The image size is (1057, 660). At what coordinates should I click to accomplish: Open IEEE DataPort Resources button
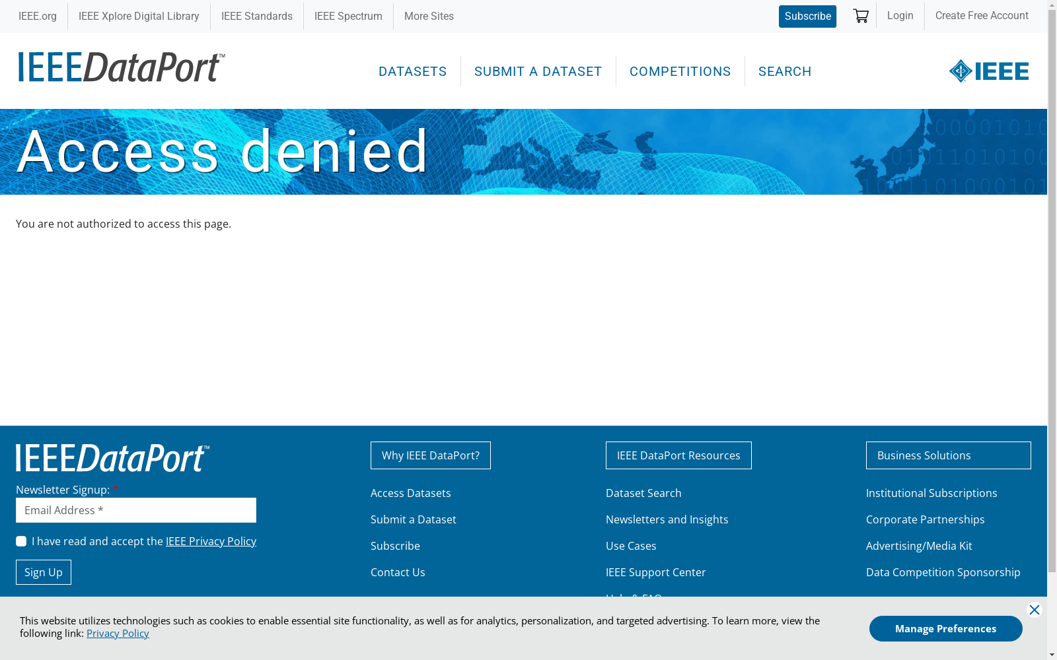pyautogui.click(x=678, y=455)
